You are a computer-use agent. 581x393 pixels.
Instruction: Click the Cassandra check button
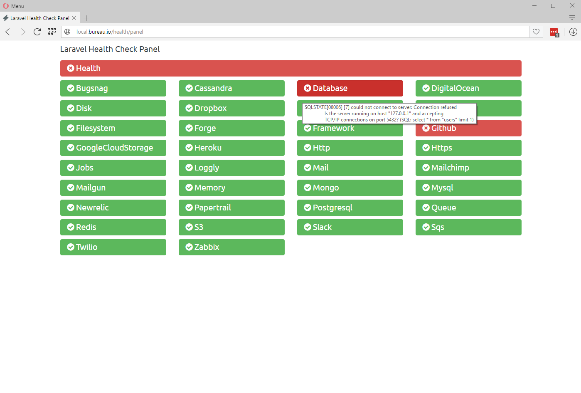[x=231, y=88]
